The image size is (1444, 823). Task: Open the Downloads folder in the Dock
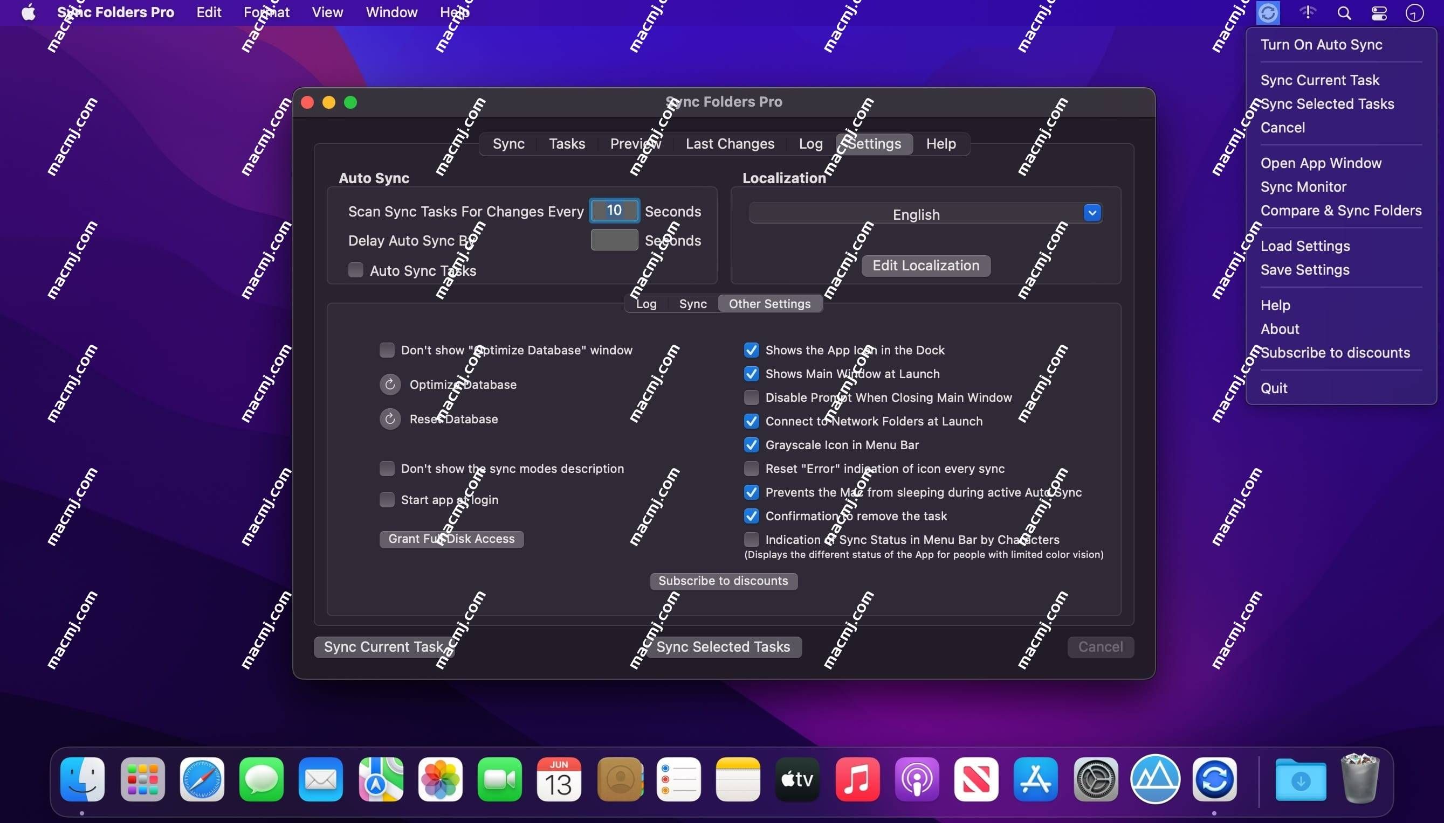1301,780
